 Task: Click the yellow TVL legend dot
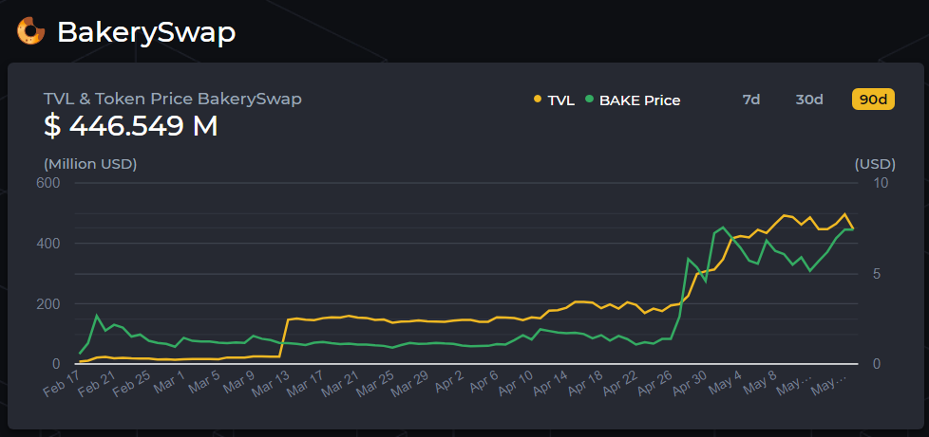click(x=538, y=99)
